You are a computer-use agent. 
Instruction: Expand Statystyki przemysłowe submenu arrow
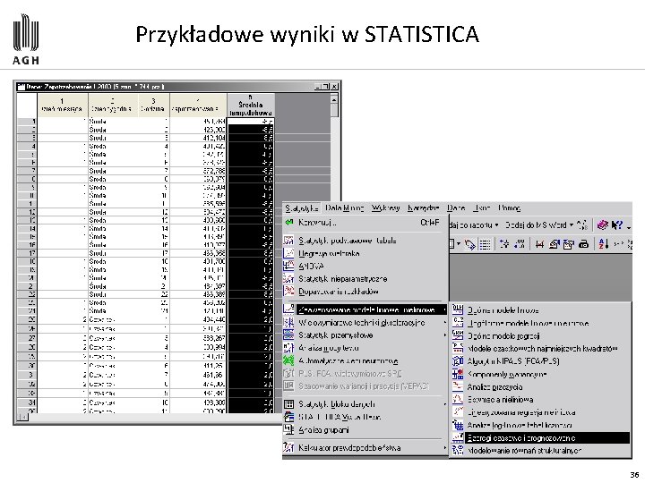[x=445, y=335]
